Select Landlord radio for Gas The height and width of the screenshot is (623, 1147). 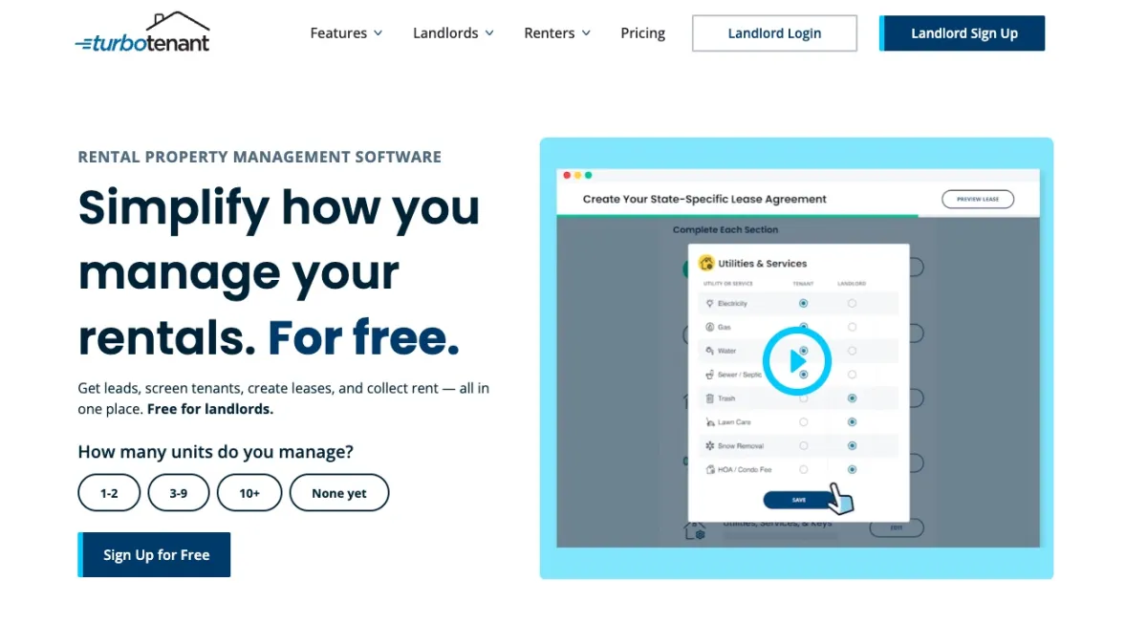pyautogui.click(x=852, y=327)
